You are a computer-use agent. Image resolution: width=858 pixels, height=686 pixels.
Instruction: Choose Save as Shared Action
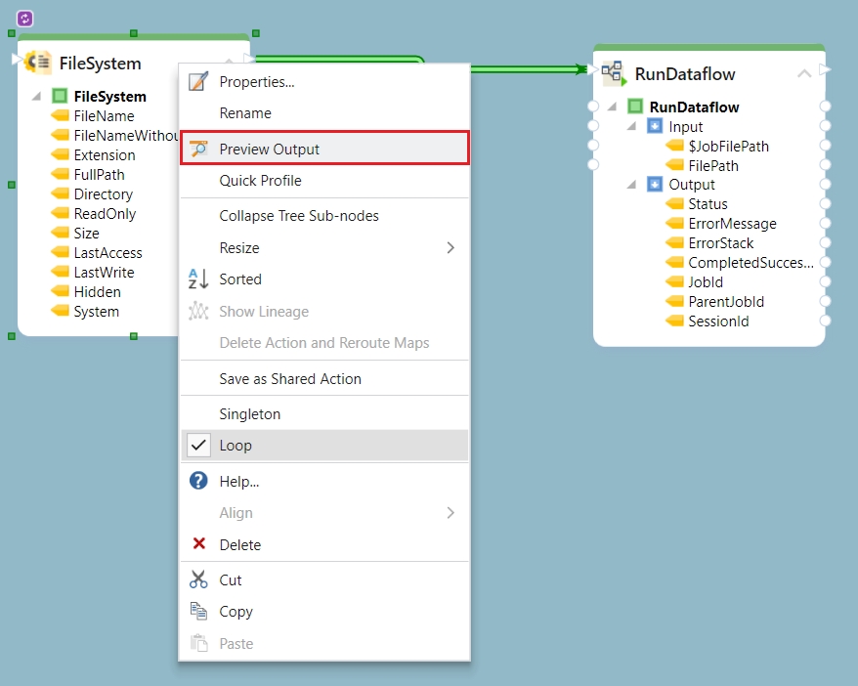[290, 379]
